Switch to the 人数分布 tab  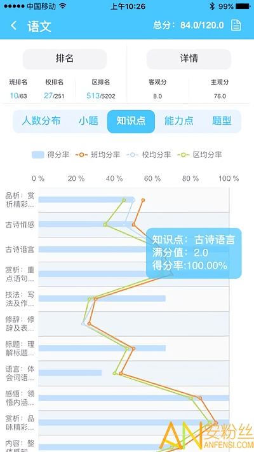(x=41, y=121)
